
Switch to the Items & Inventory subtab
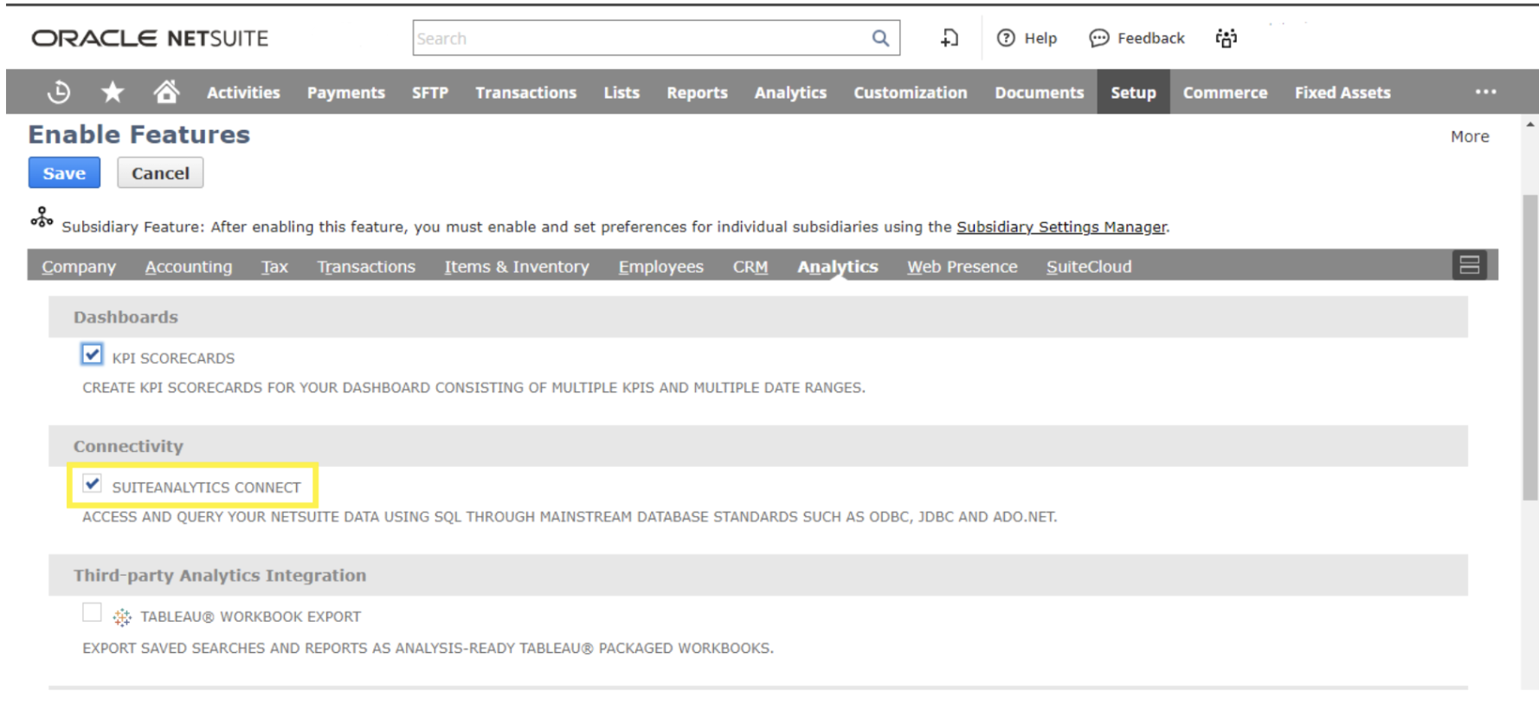pyautogui.click(x=517, y=267)
